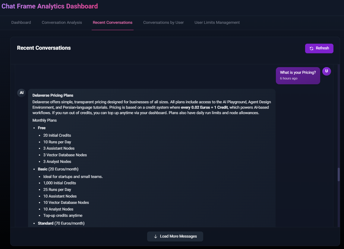Click the Basic (20 Euros/month) plan item
344x249 pixels.
click(58, 169)
